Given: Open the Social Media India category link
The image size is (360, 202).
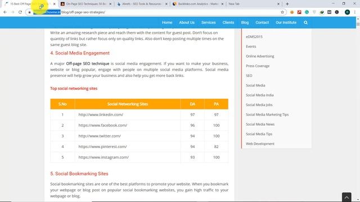Looking at the screenshot, I should pyautogui.click(x=260, y=95).
